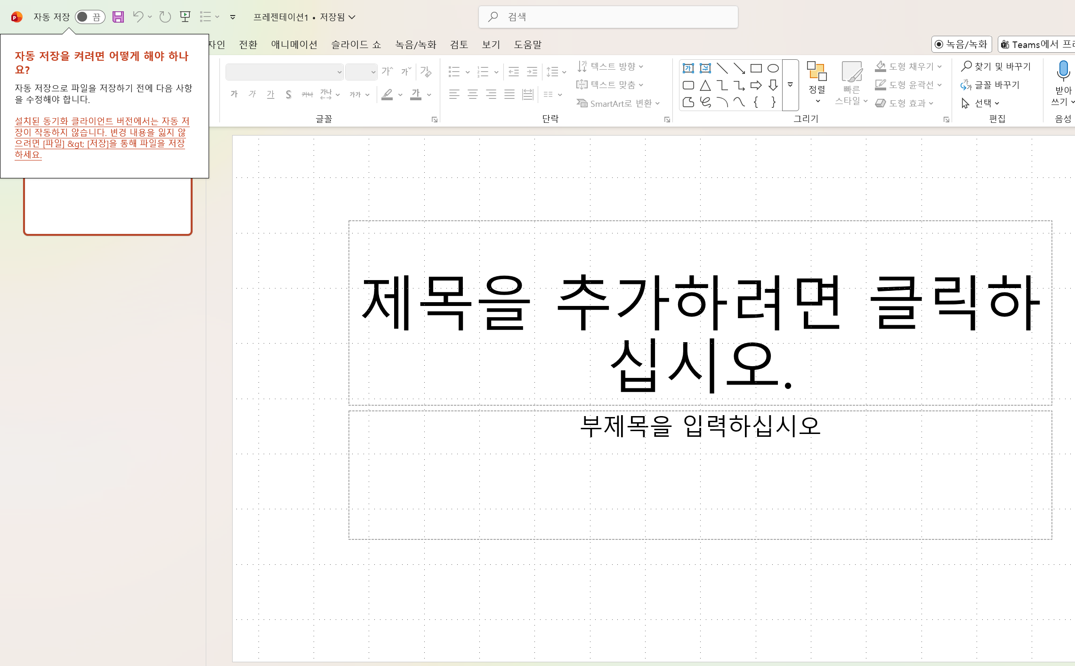The width and height of the screenshot is (1075, 666).
Task: Open Quick Access Toolbar customize dropdown
Action: (233, 17)
